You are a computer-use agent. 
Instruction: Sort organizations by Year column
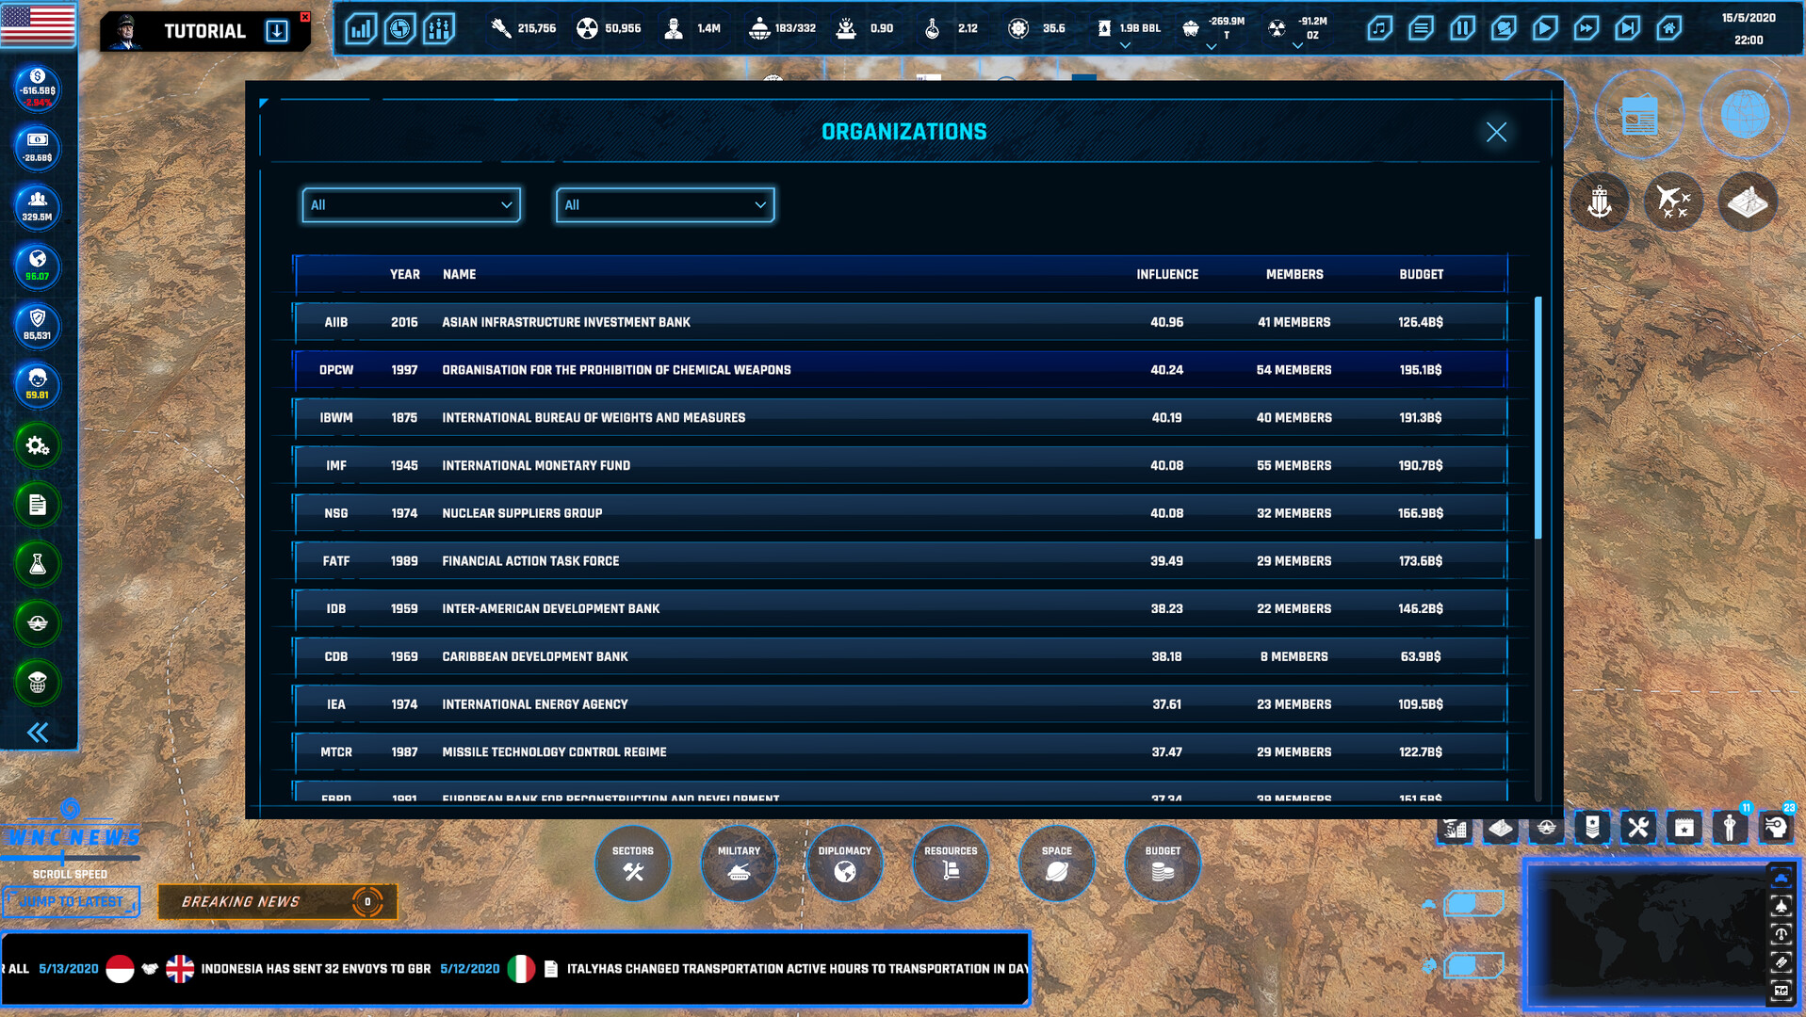click(x=405, y=274)
